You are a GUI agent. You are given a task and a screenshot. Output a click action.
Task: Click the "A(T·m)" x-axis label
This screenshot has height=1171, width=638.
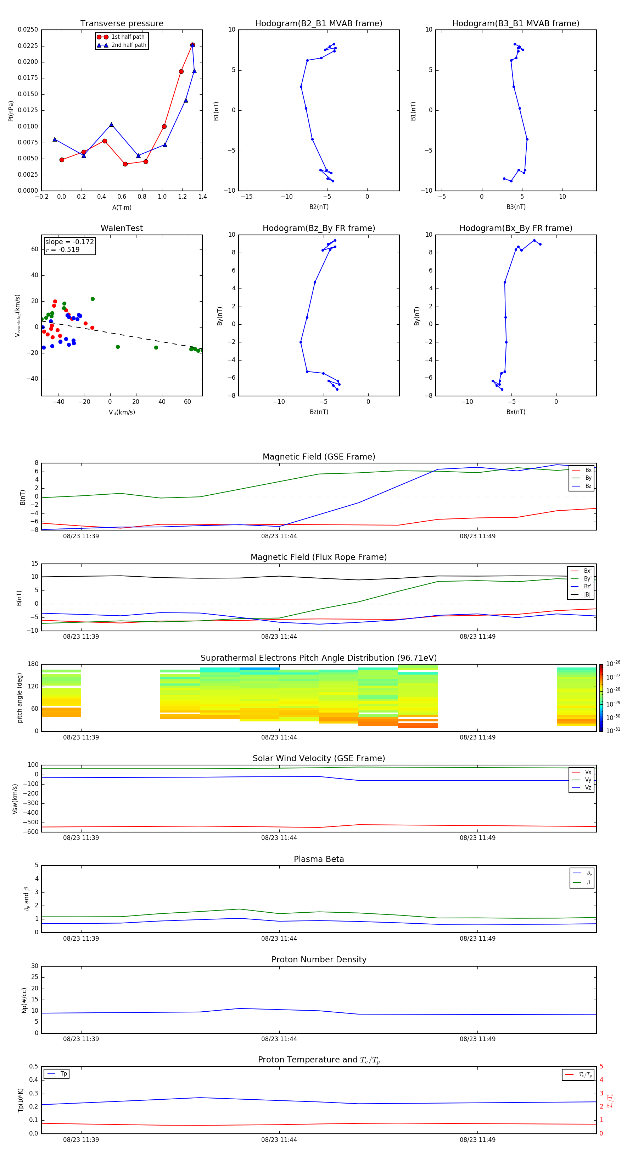(122, 207)
